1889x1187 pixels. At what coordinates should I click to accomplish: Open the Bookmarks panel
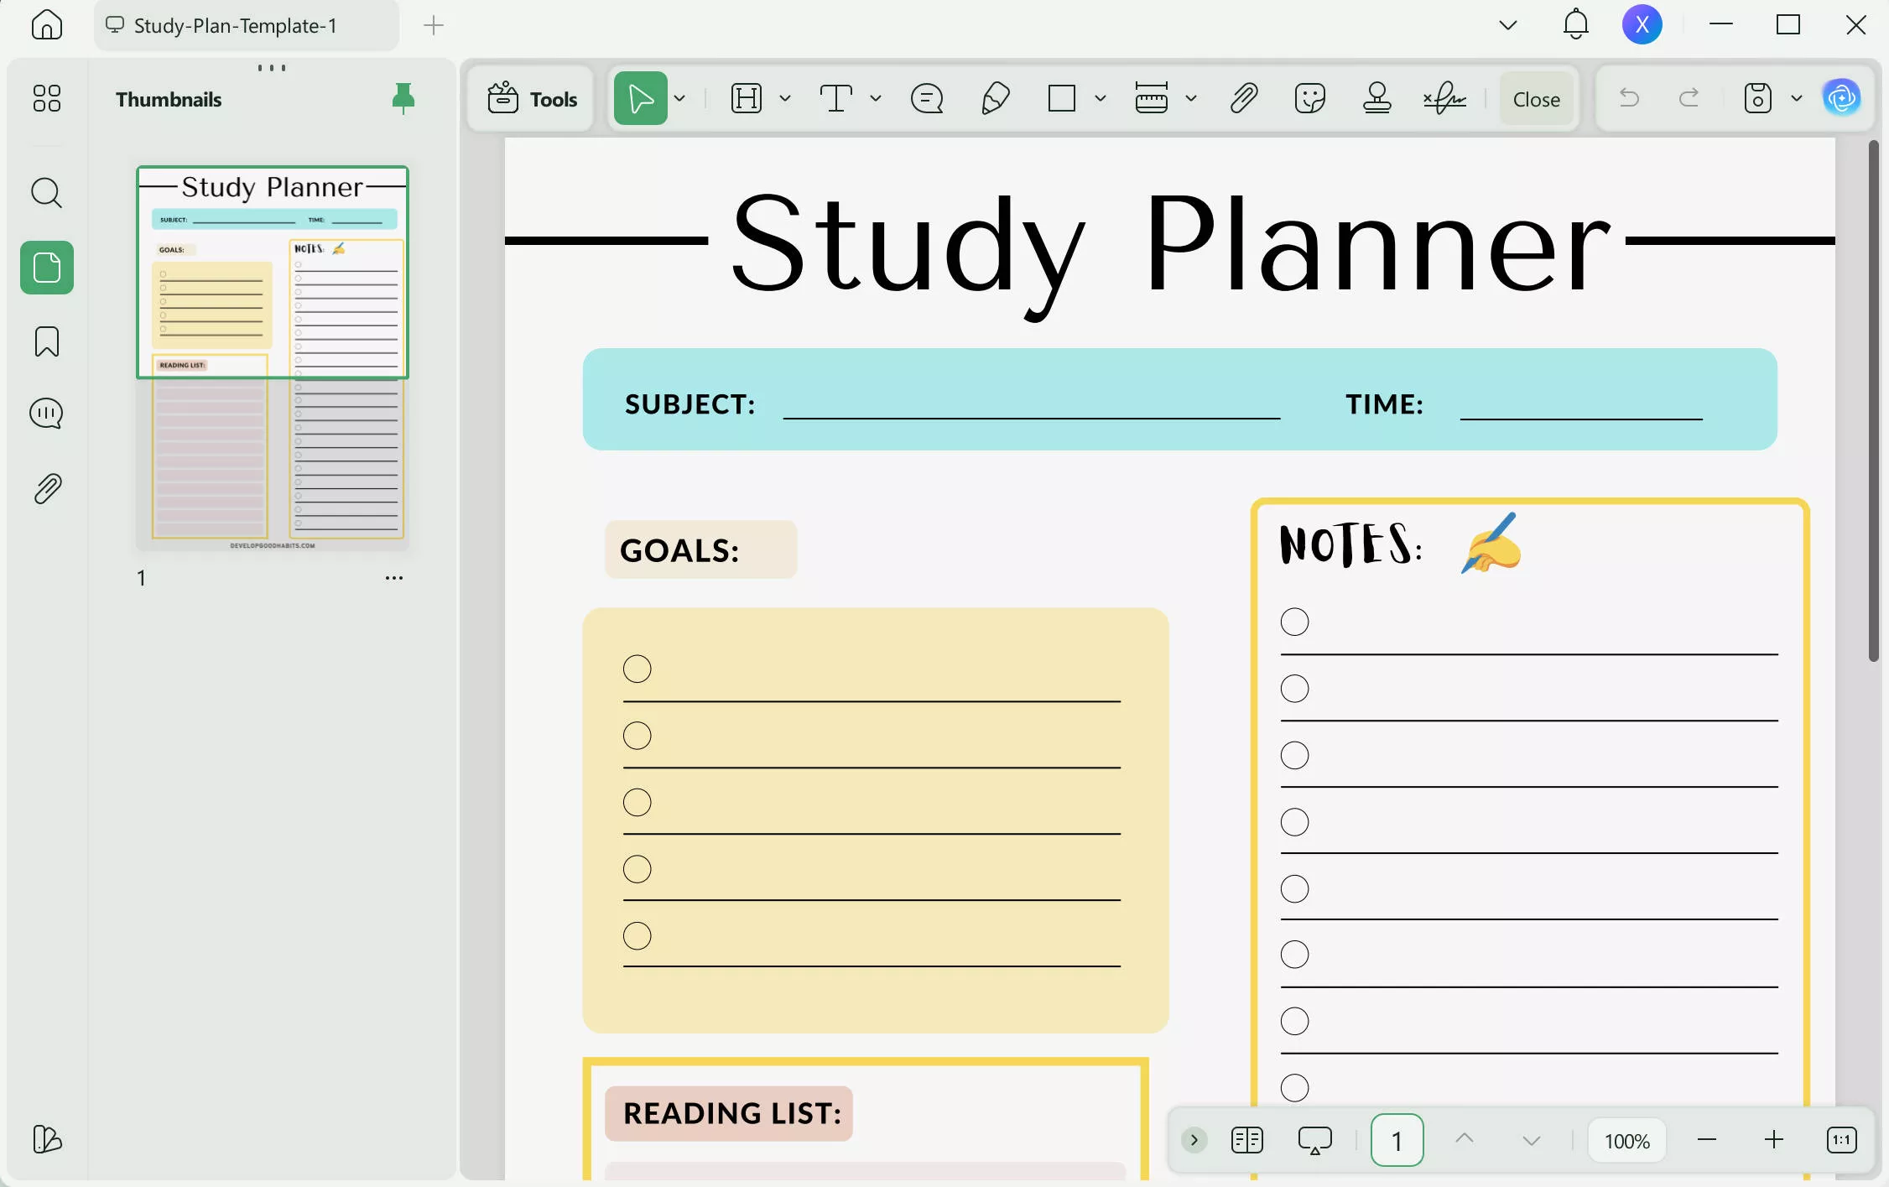point(47,341)
